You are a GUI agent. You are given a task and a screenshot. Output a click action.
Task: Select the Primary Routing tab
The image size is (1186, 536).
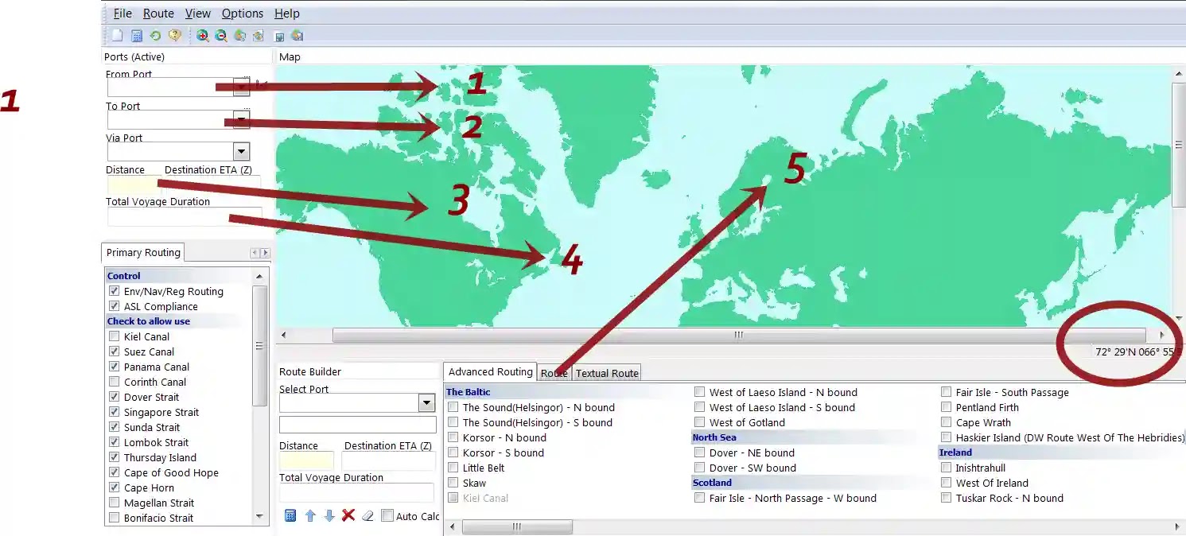point(144,252)
